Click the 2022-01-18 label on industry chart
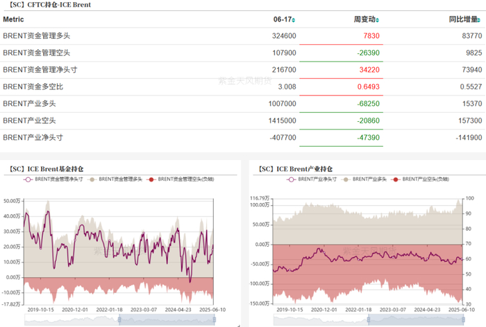Screen dimensions: 486x327 point(358,310)
